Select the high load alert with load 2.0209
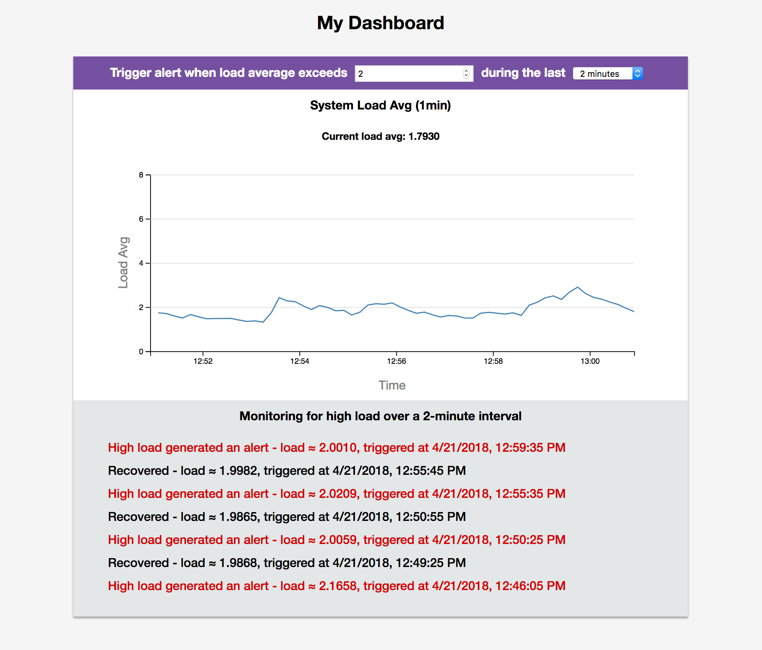This screenshot has height=650, width=762. pos(336,494)
